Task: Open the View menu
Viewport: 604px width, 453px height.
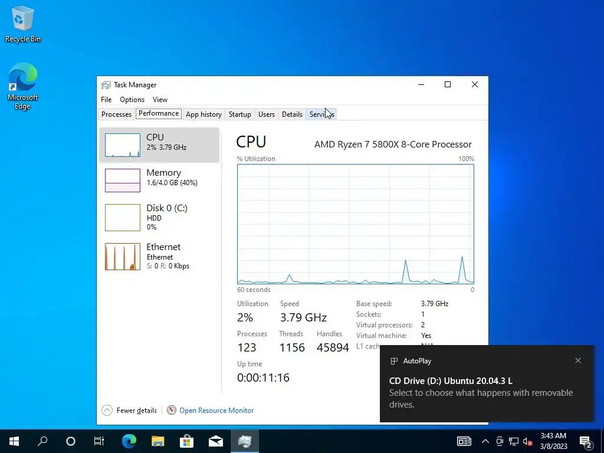Action: (x=160, y=99)
